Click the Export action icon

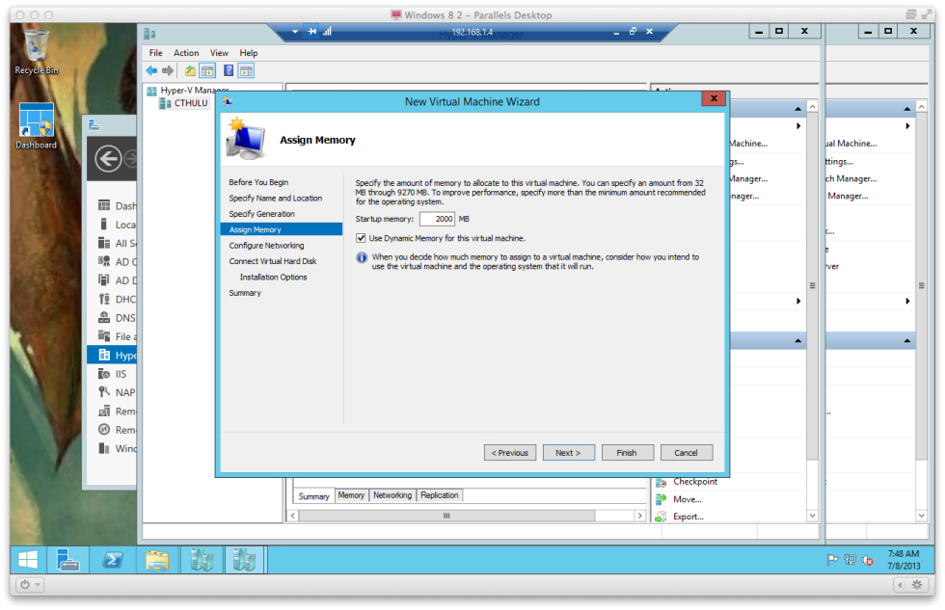(660, 516)
